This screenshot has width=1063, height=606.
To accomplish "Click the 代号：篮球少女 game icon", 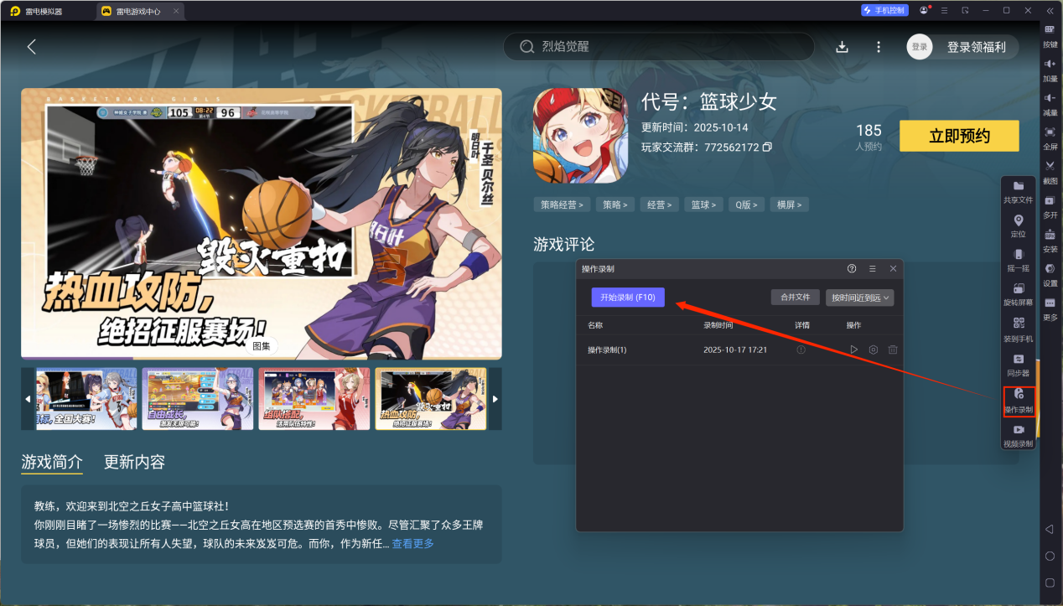I will point(580,136).
